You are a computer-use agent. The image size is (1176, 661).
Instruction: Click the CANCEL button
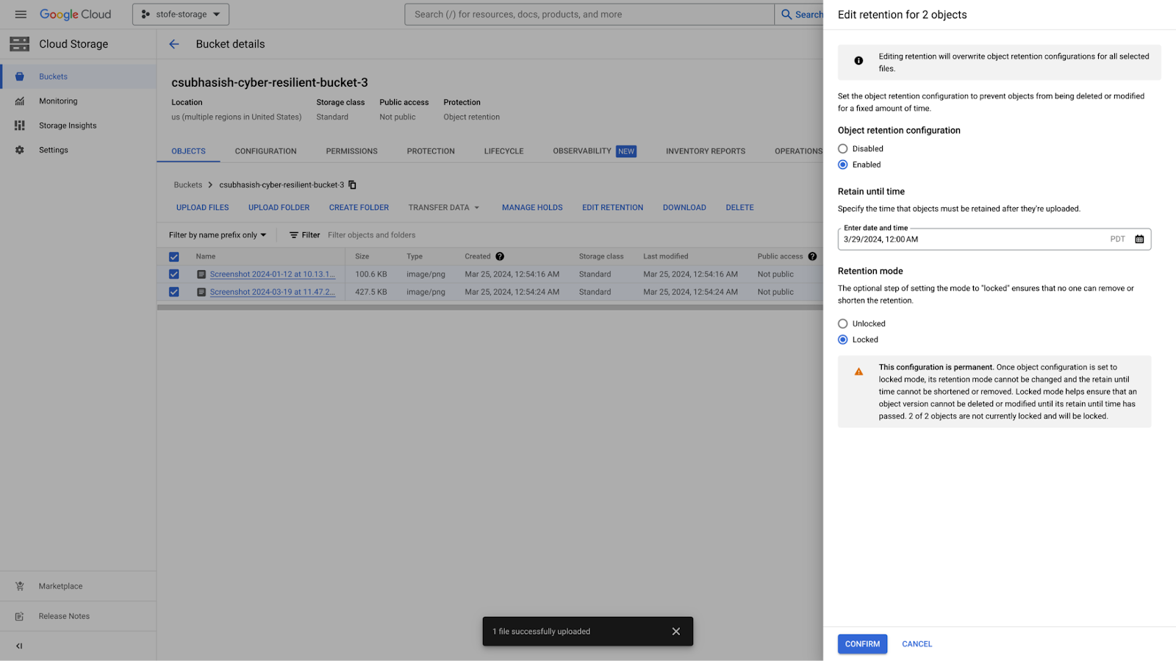(x=917, y=644)
